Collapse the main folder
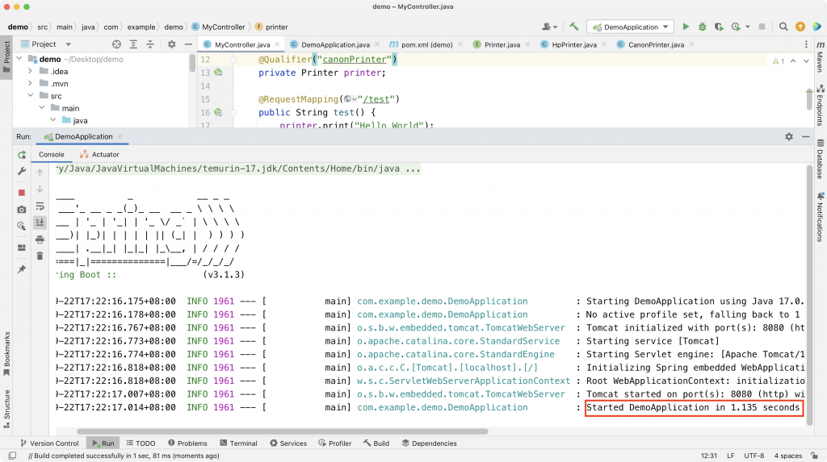Image resolution: width=827 pixels, height=462 pixels. pyautogui.click(x=42, y=108)
